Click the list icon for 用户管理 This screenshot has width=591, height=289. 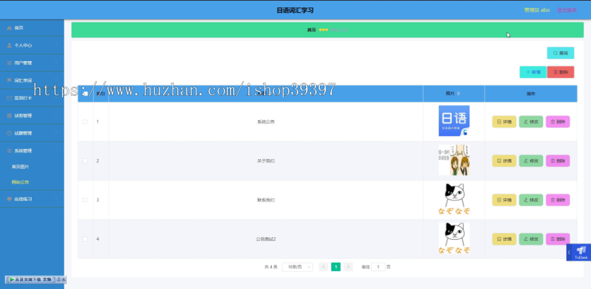9,63
